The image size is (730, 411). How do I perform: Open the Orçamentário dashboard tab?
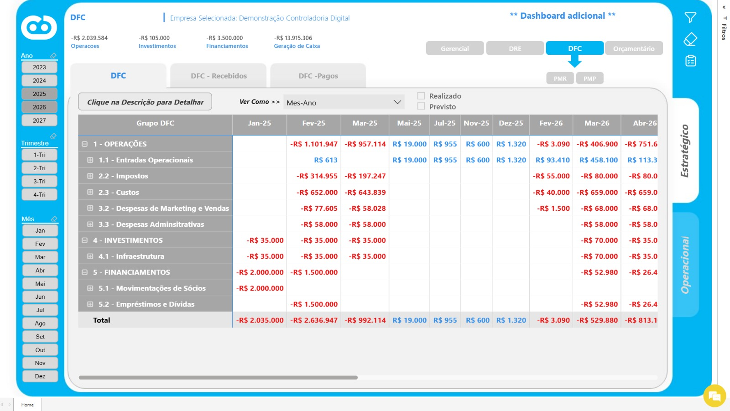click(x=634, y=48)
